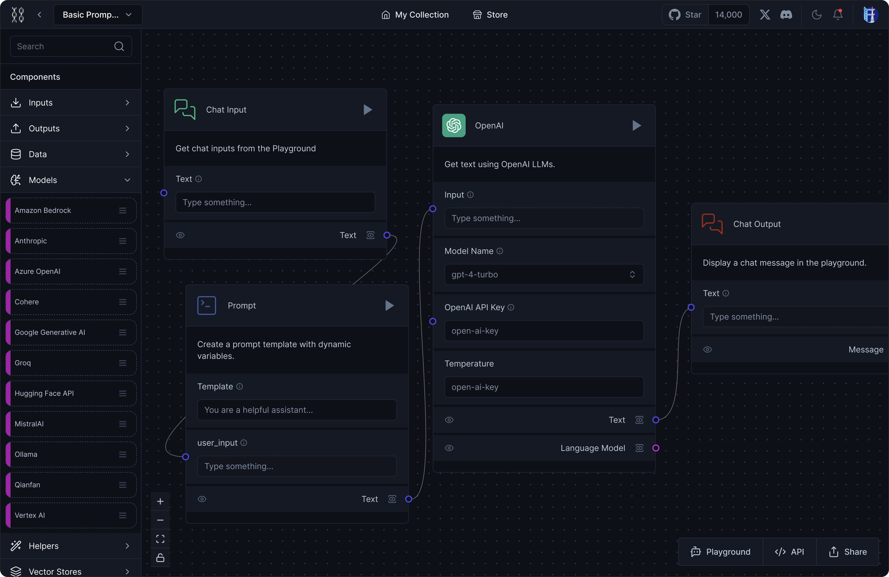889x577 pixels.
Task: Toggle Language Model output eye icon
Action: [449, 448]
